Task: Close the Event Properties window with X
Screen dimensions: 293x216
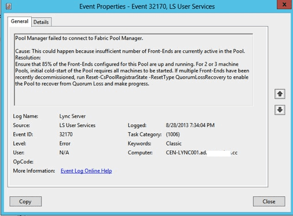Action: pyautogui.click(x=284, y=5)
